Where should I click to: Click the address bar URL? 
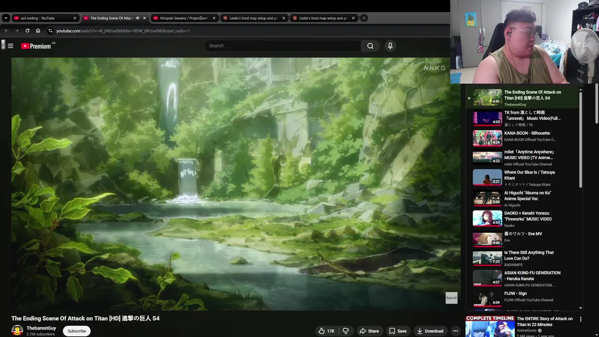(123, 31)
